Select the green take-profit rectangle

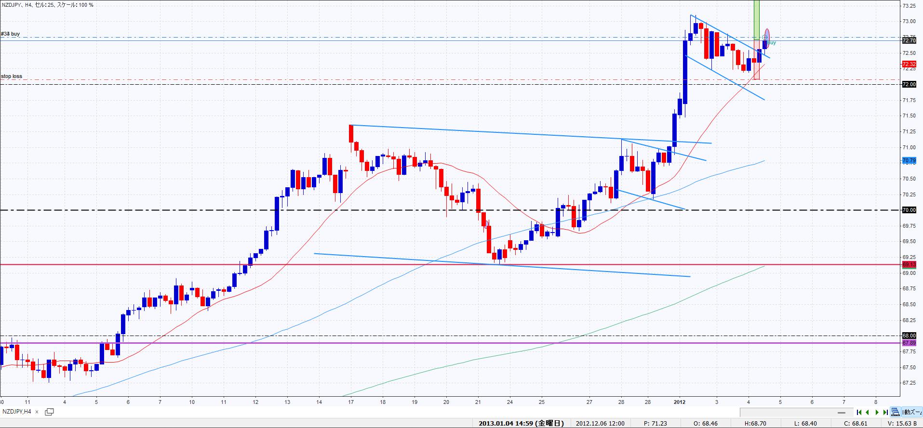[756, 19]
